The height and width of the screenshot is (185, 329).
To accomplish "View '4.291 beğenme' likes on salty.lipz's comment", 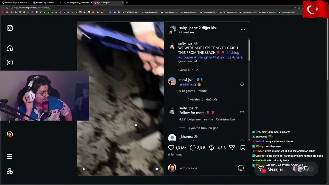I will [x=190, y=119].
